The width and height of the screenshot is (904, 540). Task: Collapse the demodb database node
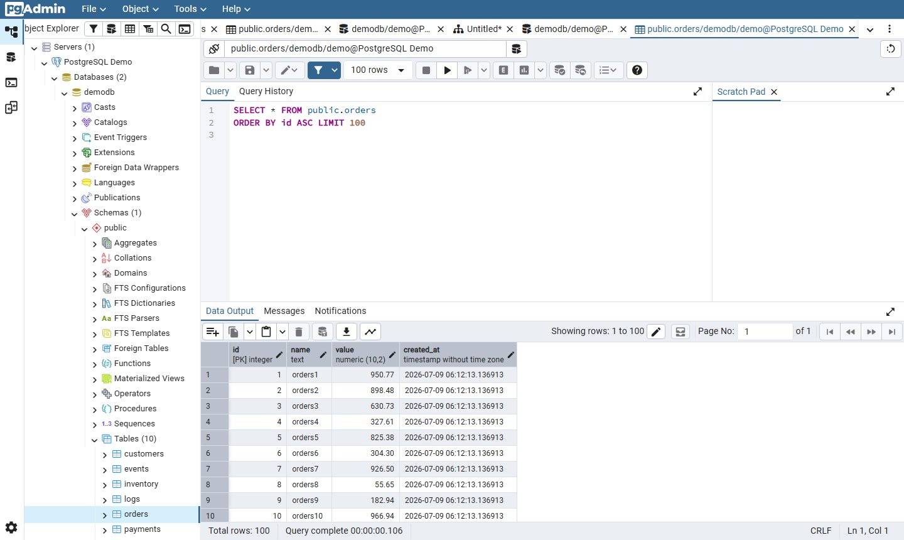[65, 92]
